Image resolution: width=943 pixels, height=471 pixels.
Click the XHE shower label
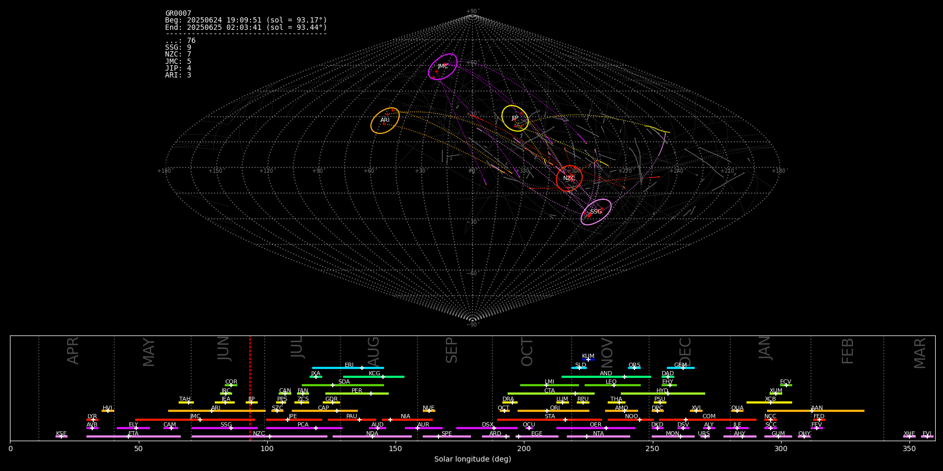click(x=909, y=433)
